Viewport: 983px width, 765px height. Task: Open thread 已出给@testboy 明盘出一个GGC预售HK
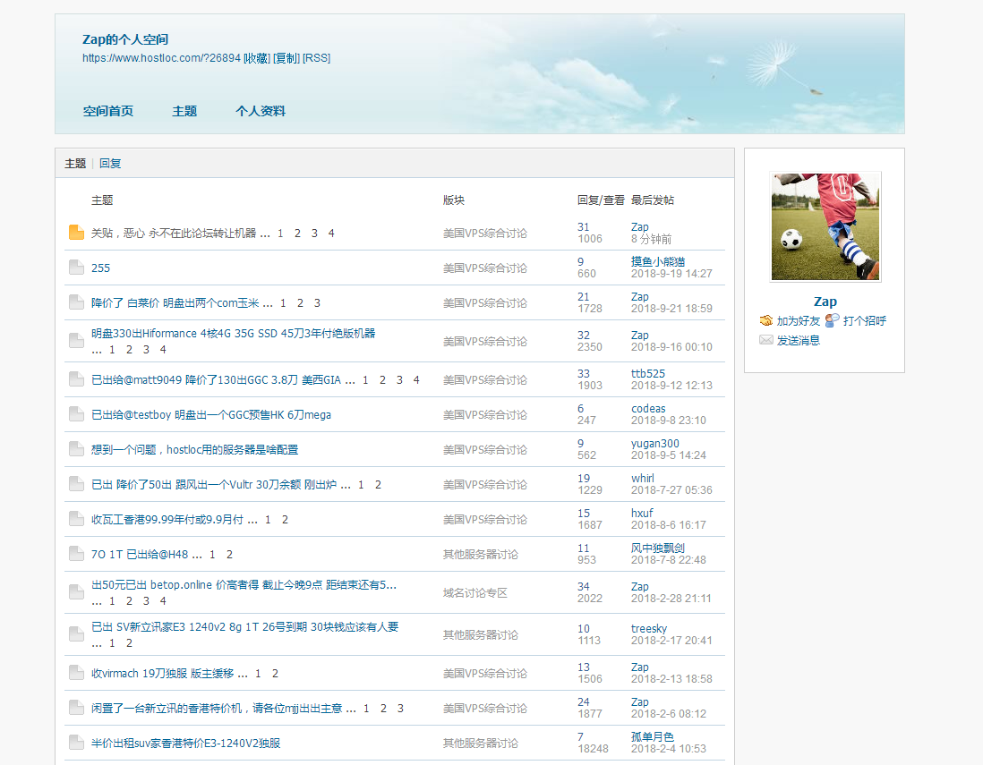click(x=210, y=415)
